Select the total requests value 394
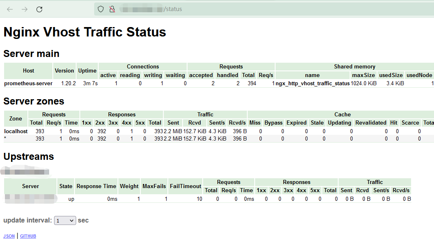This screenshot has height=243, width=434. pyautogui.click(x=252, y=84)
